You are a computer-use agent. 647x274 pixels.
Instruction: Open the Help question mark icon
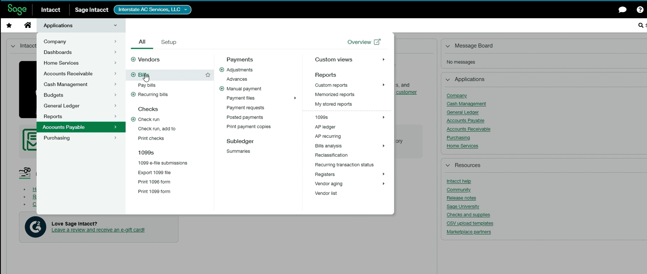tap(640, 10)
